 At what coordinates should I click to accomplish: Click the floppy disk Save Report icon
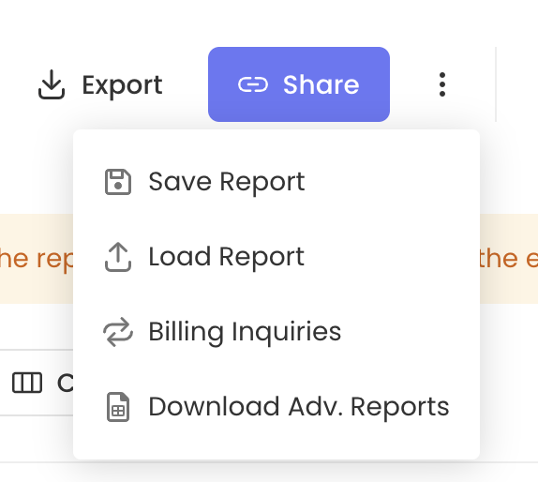click(118, 182)
